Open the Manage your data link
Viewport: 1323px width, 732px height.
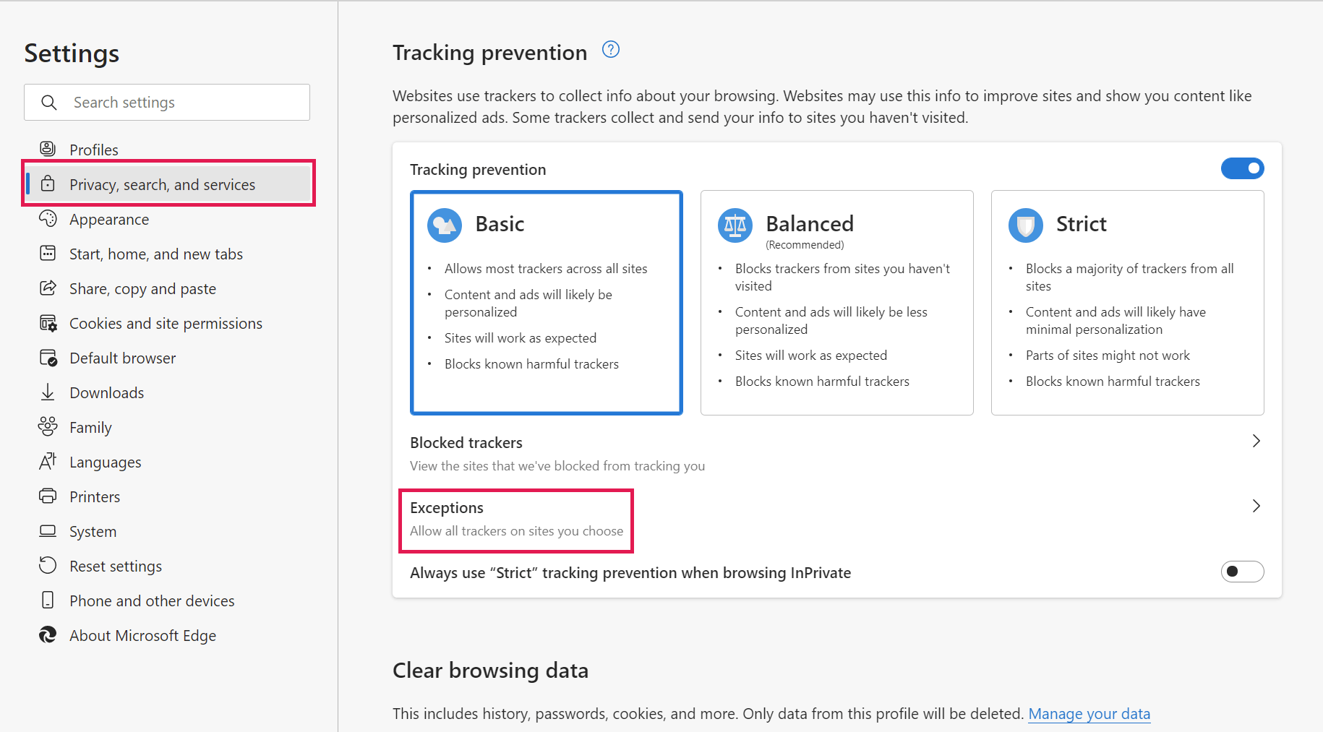(x=1089, y=714)
